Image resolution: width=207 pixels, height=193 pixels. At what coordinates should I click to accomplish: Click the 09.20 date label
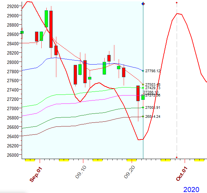pos(130,172)
